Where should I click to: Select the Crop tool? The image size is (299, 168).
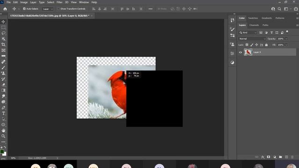(3, 45)
